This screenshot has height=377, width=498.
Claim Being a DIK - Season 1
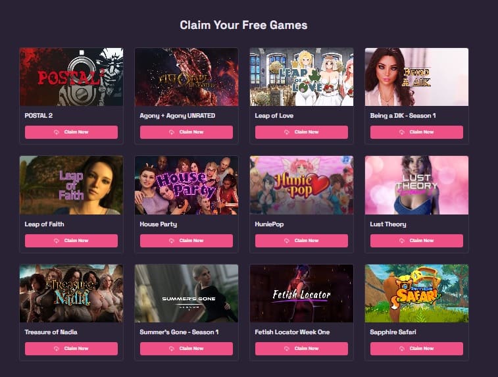click(416, 132)
